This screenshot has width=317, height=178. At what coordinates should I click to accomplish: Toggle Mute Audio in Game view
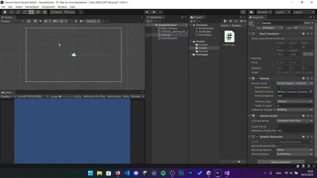coord(114,96)
